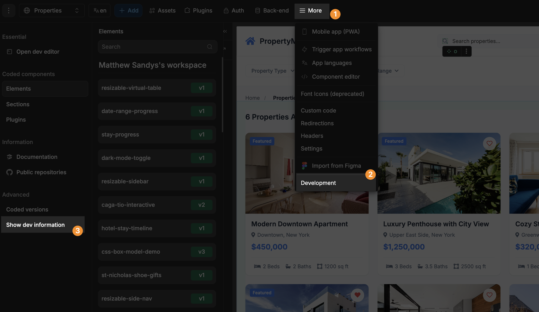This screenshot has height=312, width=539.
Task: Click the three-dot main menu icon
Action: 9,10
